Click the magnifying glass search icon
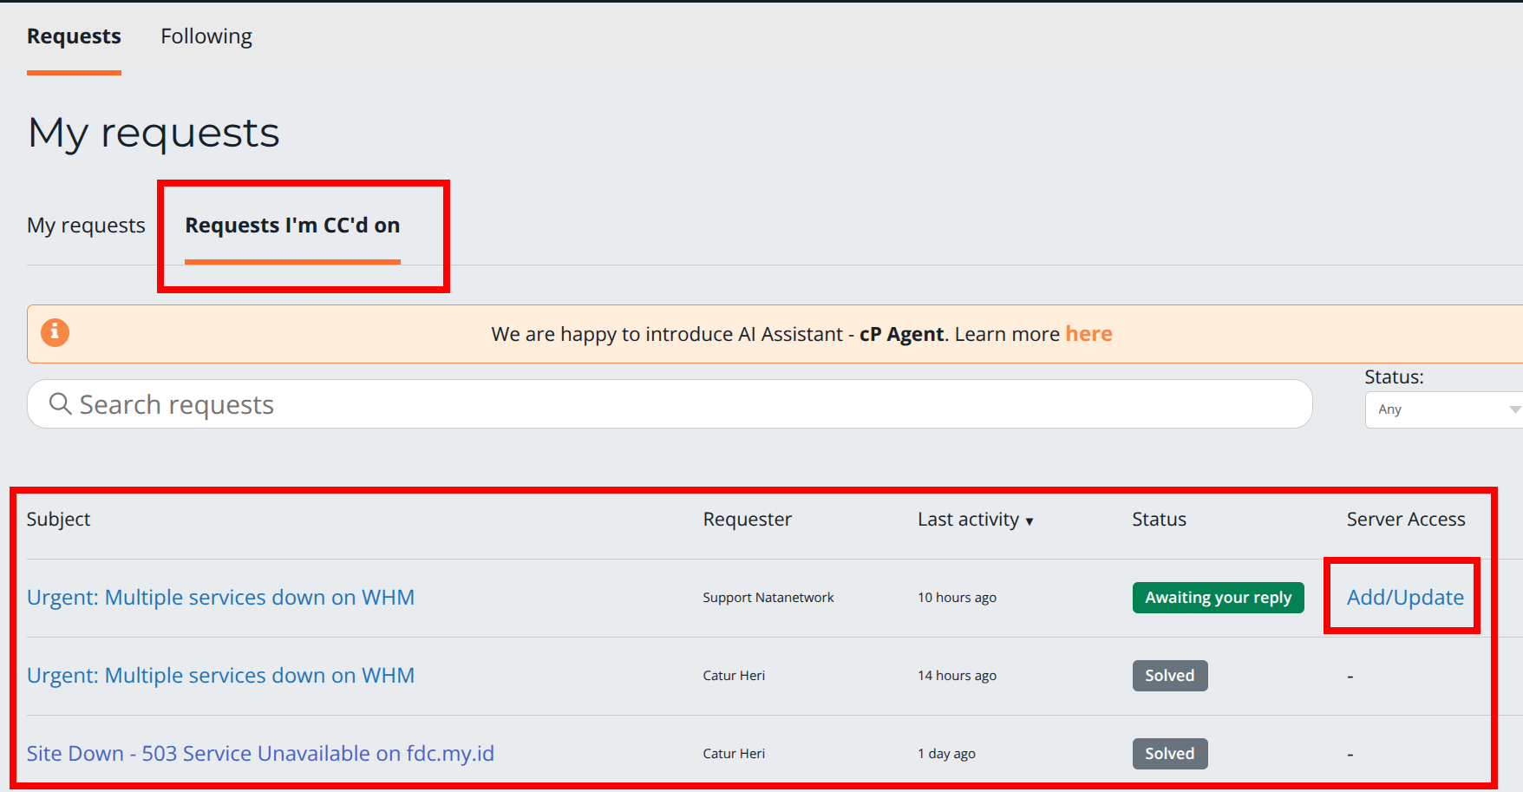This screenshot has height=792, width=1523. point(59,403)
